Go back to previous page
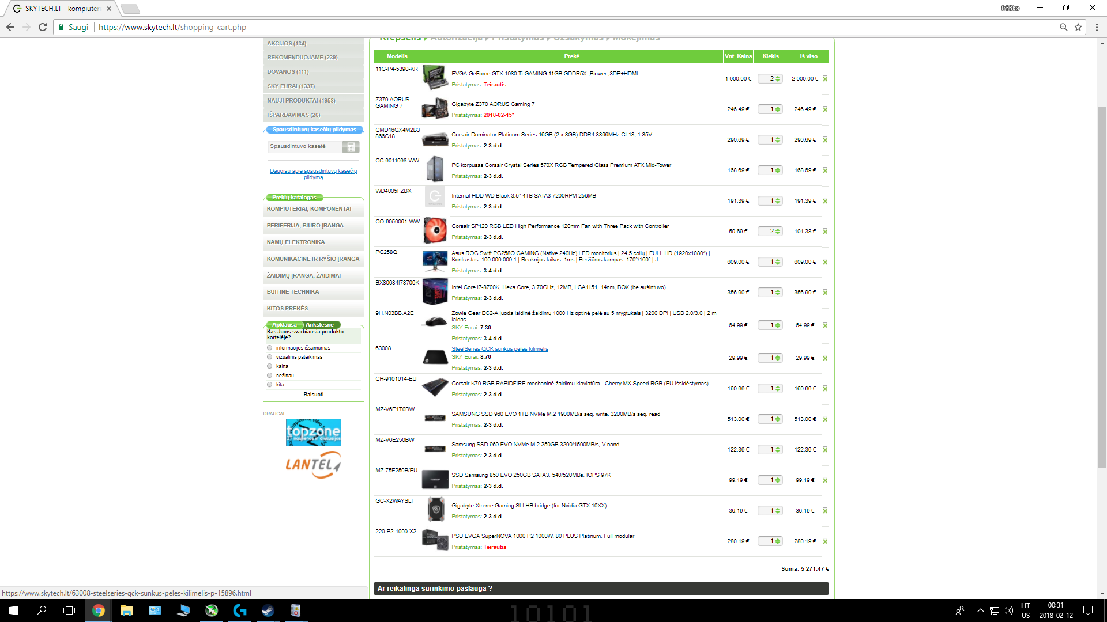This screenshot has width=1107, height=622. click(10, 27)
